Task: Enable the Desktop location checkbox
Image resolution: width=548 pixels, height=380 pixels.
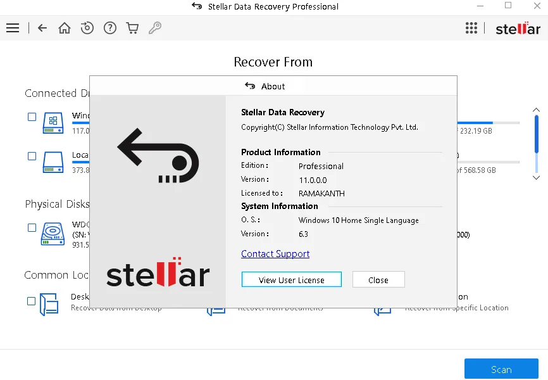Action: [x=32, y=301]
